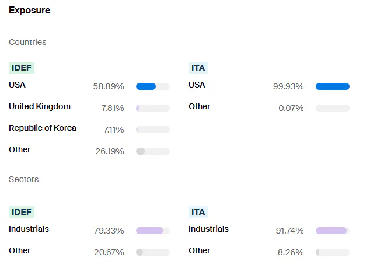Click the Exposure panel title

click(x=29, y=11)
